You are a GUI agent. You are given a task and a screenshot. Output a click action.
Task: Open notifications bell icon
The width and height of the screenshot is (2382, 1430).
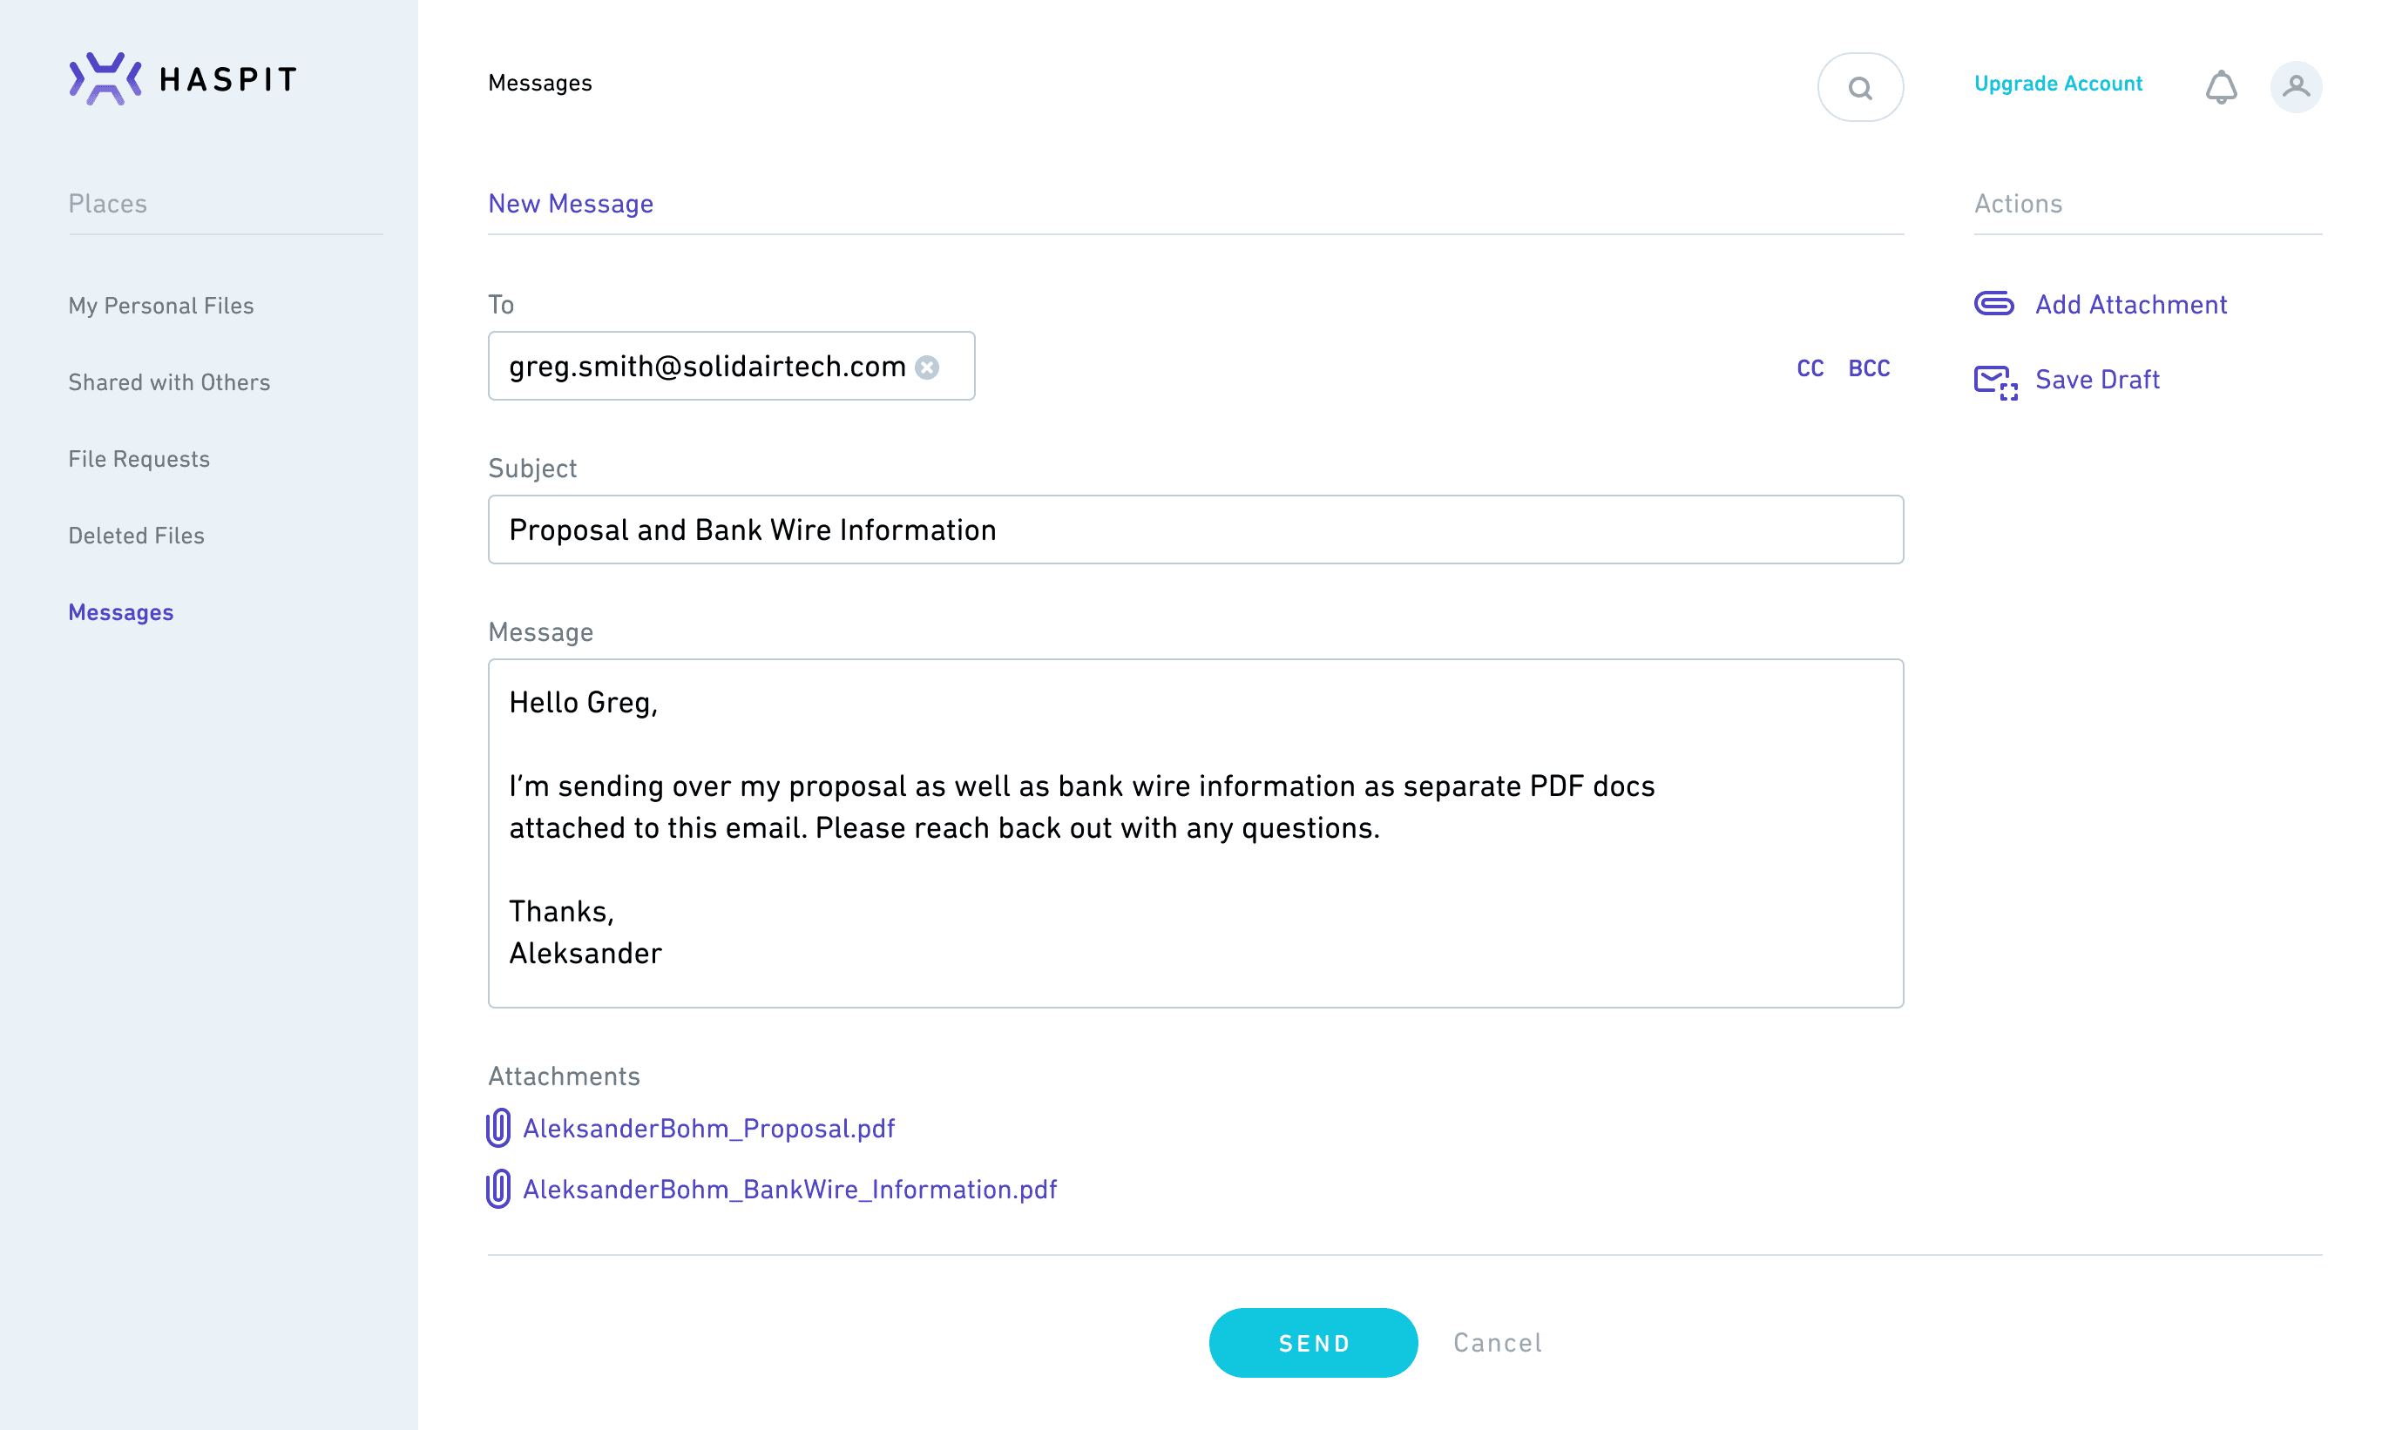tap(2220, 87)
